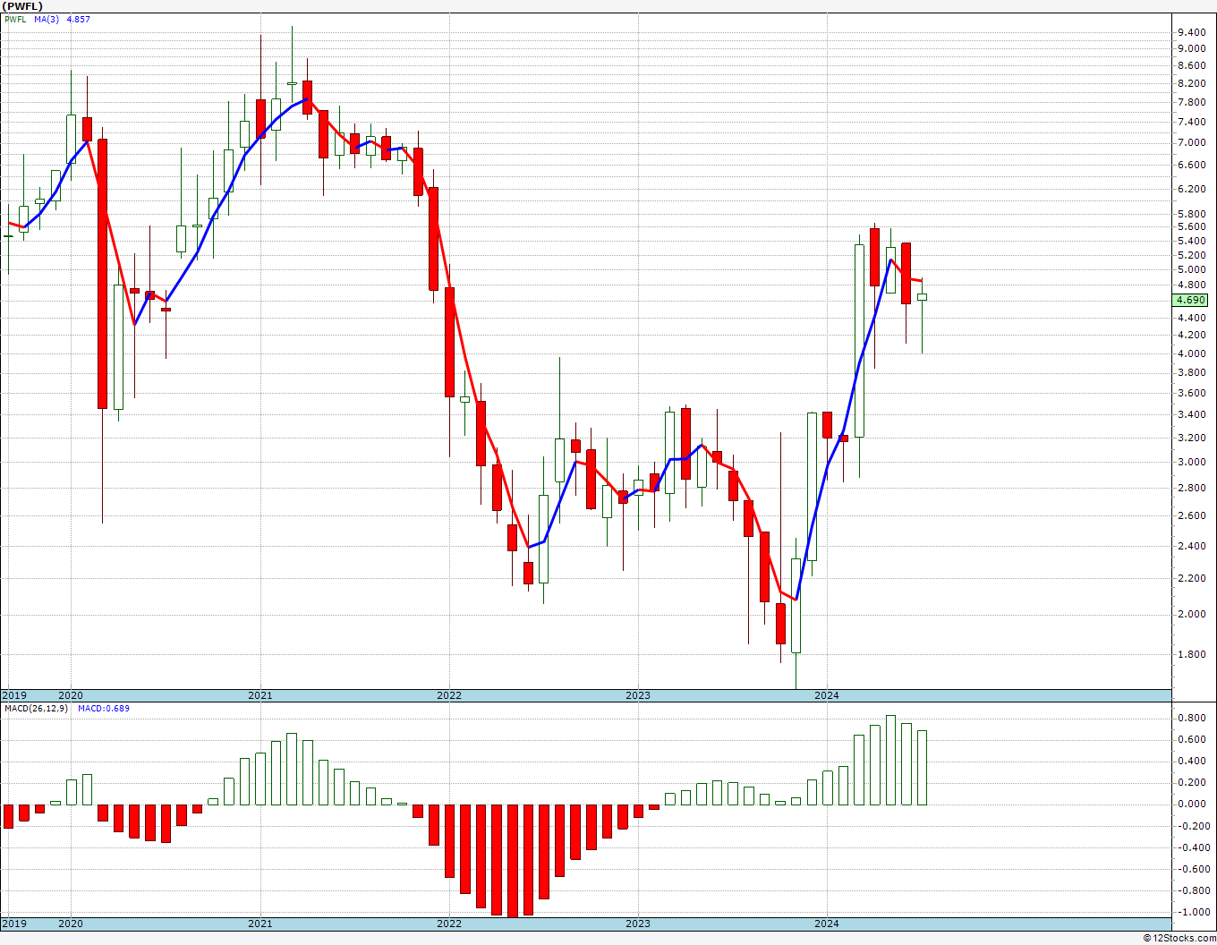Click the 1.800 price axis label

click(x=1193, y=654)
